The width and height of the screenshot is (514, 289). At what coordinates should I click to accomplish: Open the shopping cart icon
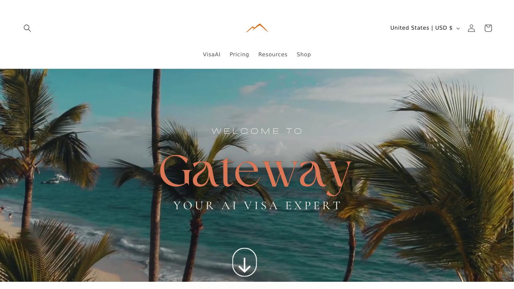click(x=488, y=28)
